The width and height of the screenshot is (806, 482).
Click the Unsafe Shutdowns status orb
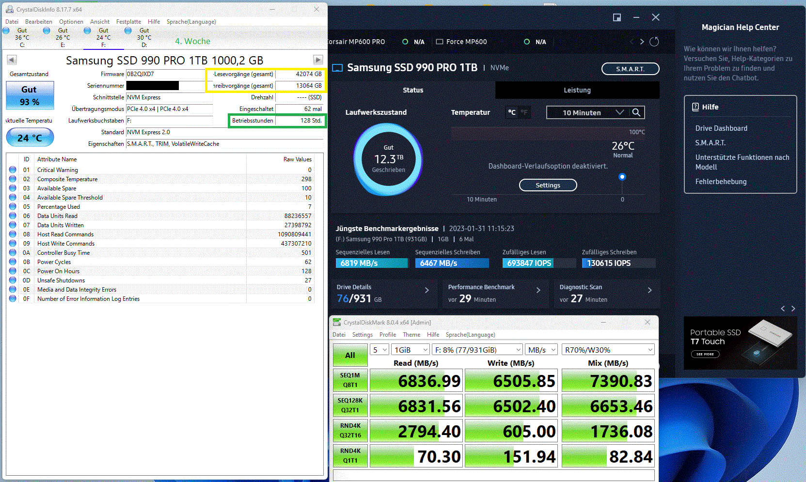pos(13,280)
